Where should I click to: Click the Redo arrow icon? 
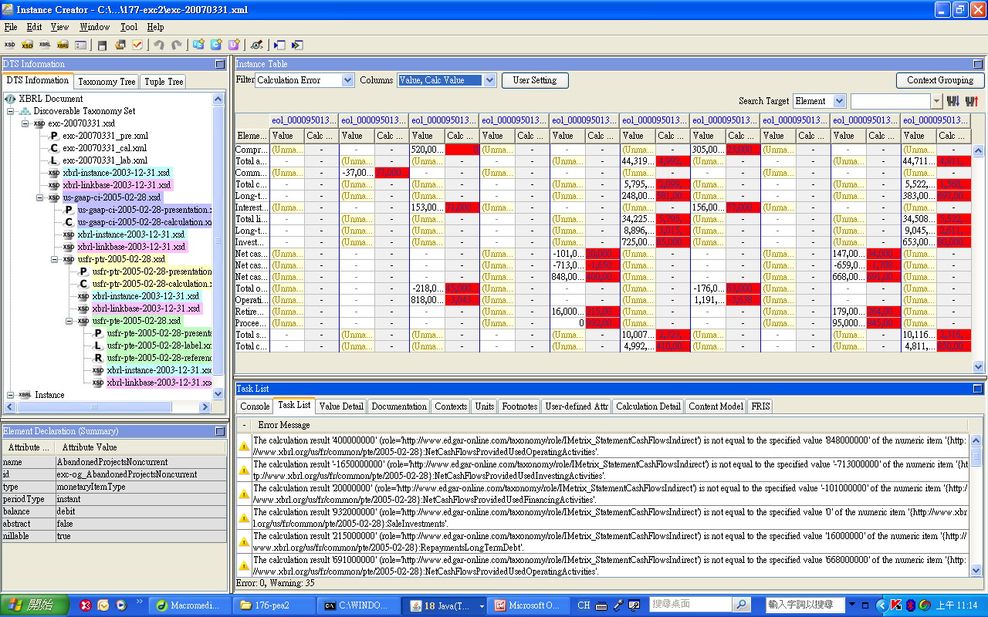pyautogui.click(x=177, y=46)
